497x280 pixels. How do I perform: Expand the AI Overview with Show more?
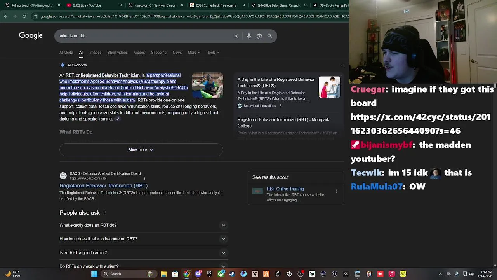pos(141,149)
